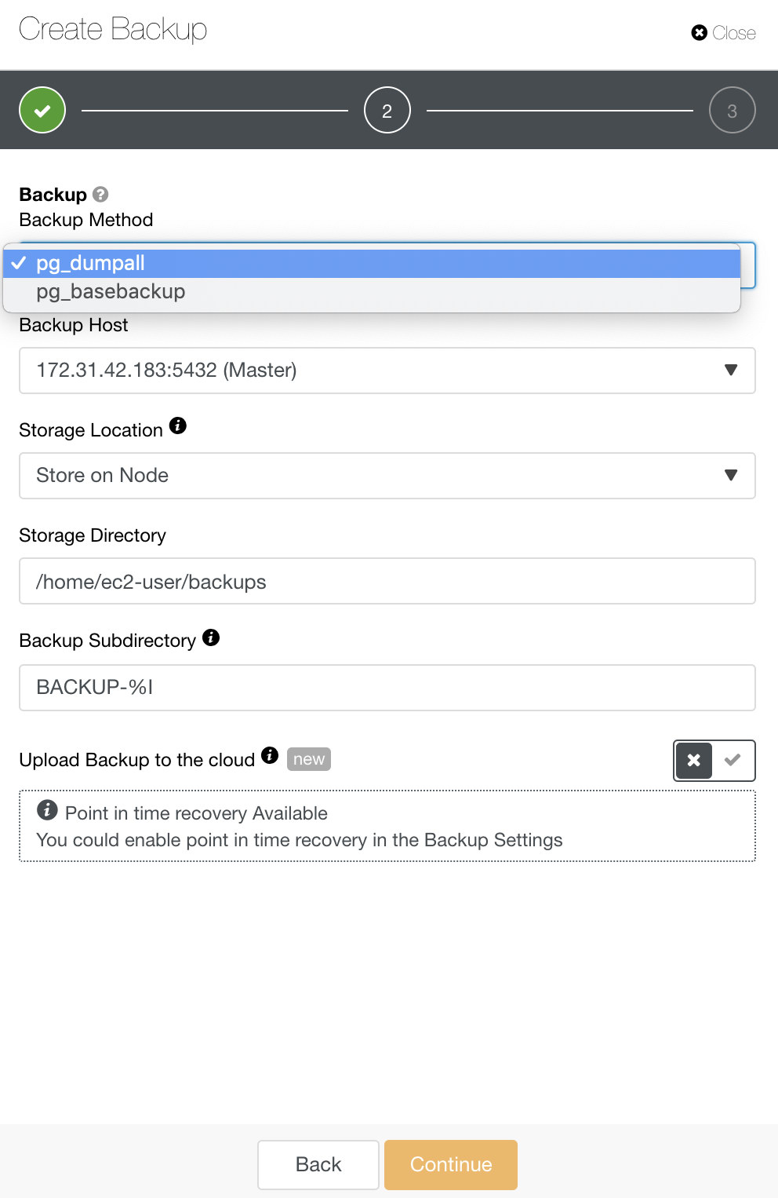Screen dimensions: 778x1198
Task: Click the Back button
Action: (x=318, y=1164)
